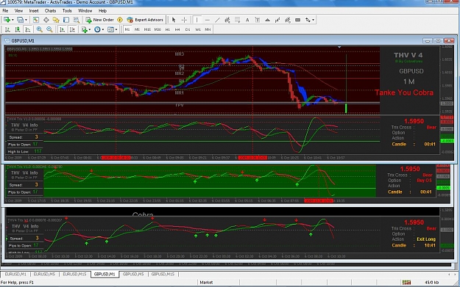Open the Market Watch panel icon
The height and width of the screenshot is (287, 460).
pyautogui.click(x=36, y=20)
